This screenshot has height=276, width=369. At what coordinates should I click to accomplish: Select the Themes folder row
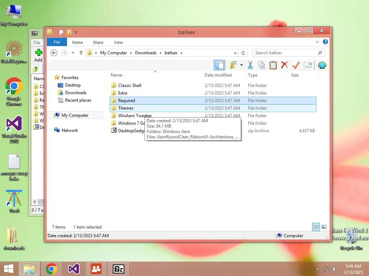(x=213, y=108)
